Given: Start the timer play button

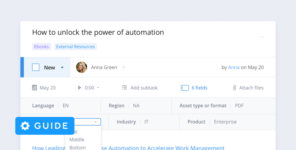Looking at the screenshot, I should [x=80, y=88].
